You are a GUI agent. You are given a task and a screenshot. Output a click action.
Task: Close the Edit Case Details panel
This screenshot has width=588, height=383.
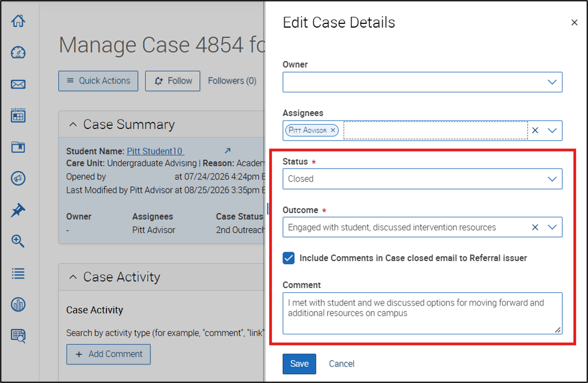(574, 22)
